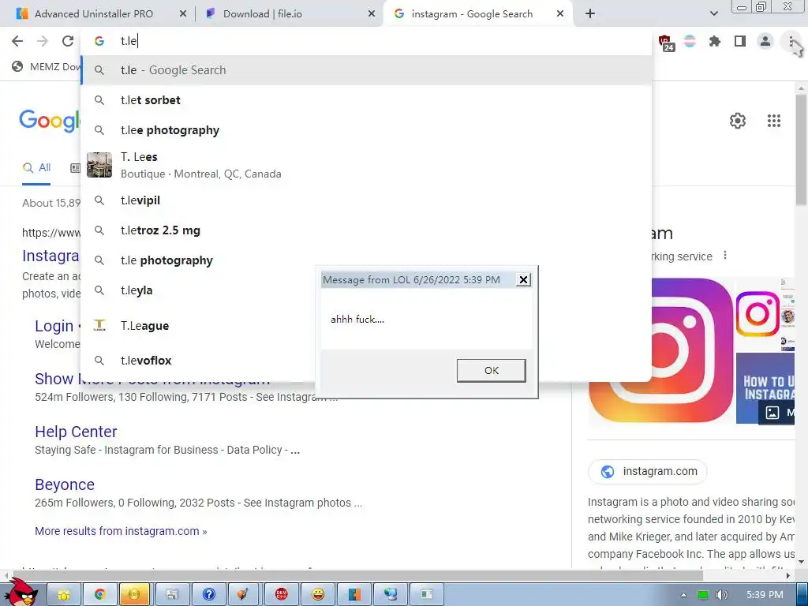Click the browser forward arrow

[43, 41]
